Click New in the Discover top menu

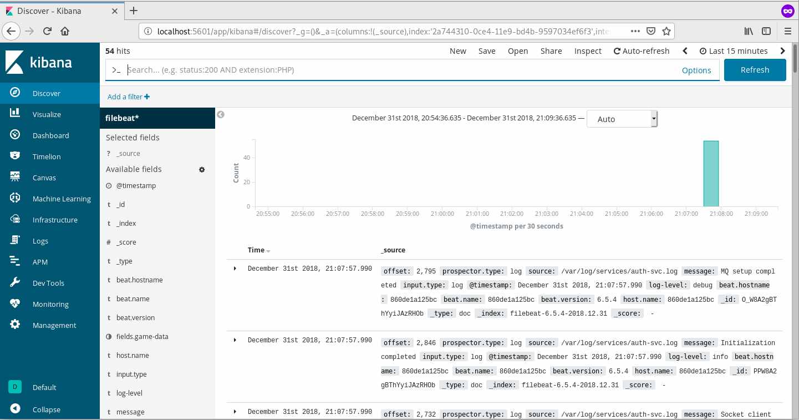click(x=458, y=51)
